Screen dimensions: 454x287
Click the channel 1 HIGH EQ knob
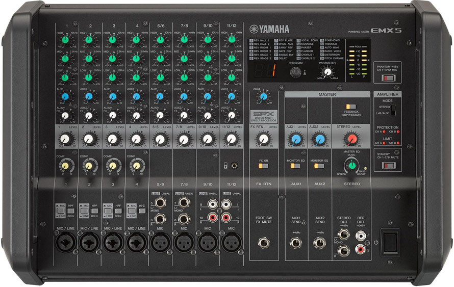pyautogui.click(x=65, y=40)
